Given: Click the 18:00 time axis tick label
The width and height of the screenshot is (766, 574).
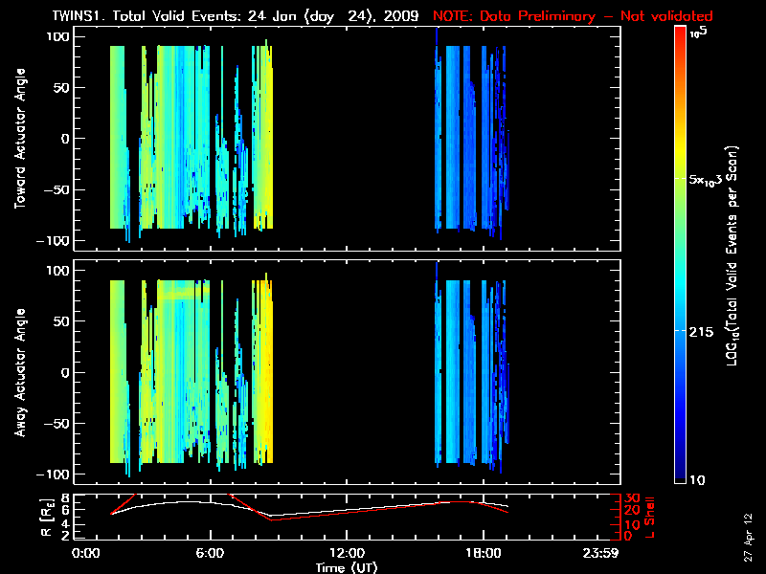Looking at the screenshot, I should [x=482, y=554].
